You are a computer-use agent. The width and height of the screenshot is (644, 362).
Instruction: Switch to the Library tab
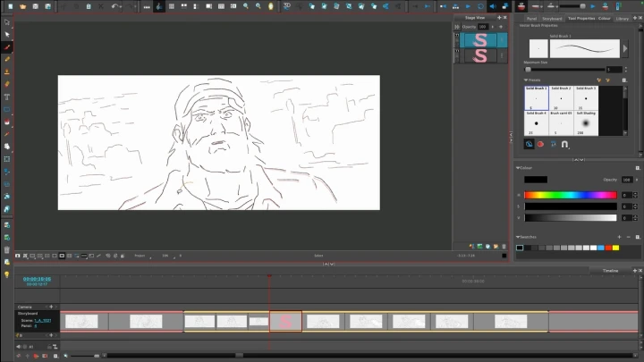(623, 18)
